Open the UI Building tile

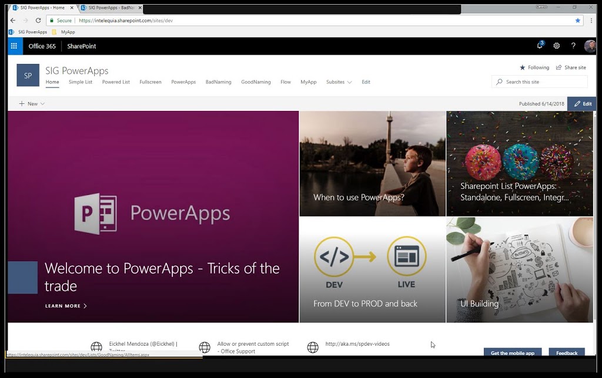click(x=520, y=270)
